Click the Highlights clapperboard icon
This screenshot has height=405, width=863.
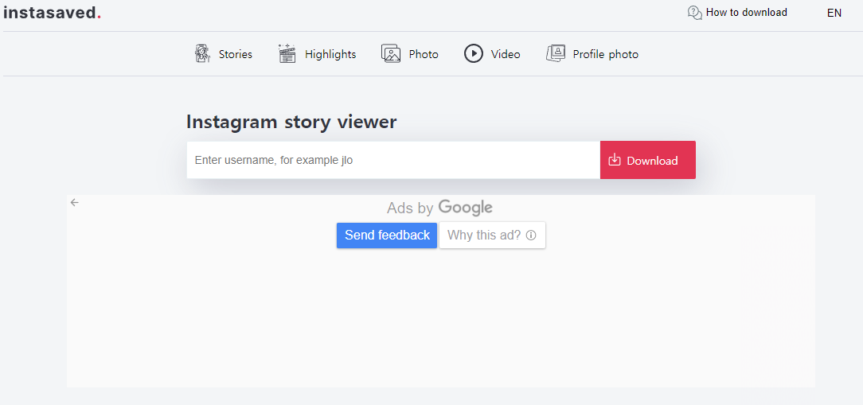287,54
